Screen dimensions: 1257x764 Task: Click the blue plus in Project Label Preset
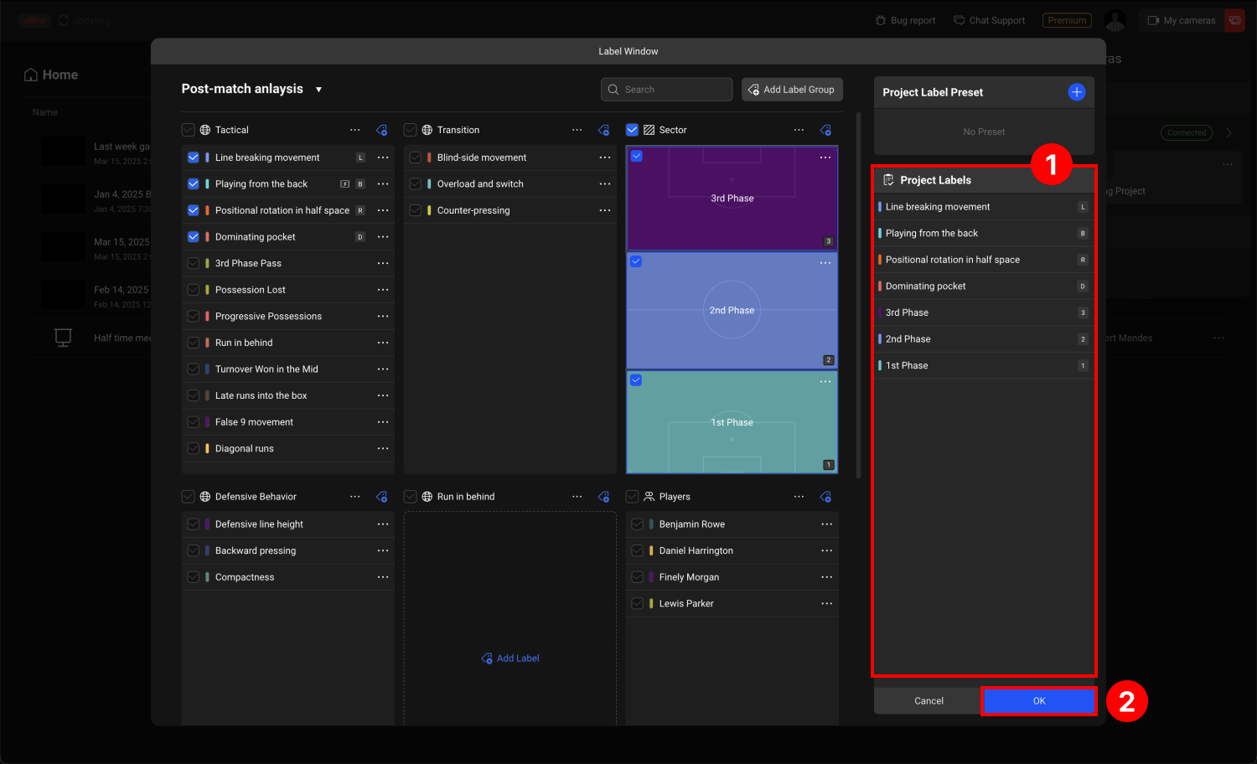tap(1077, 92)
